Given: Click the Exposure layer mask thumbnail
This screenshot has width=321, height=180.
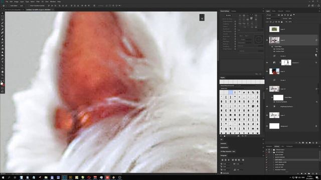Looking at the screenshot, I should pyautogui.click(x=286, y=62).
